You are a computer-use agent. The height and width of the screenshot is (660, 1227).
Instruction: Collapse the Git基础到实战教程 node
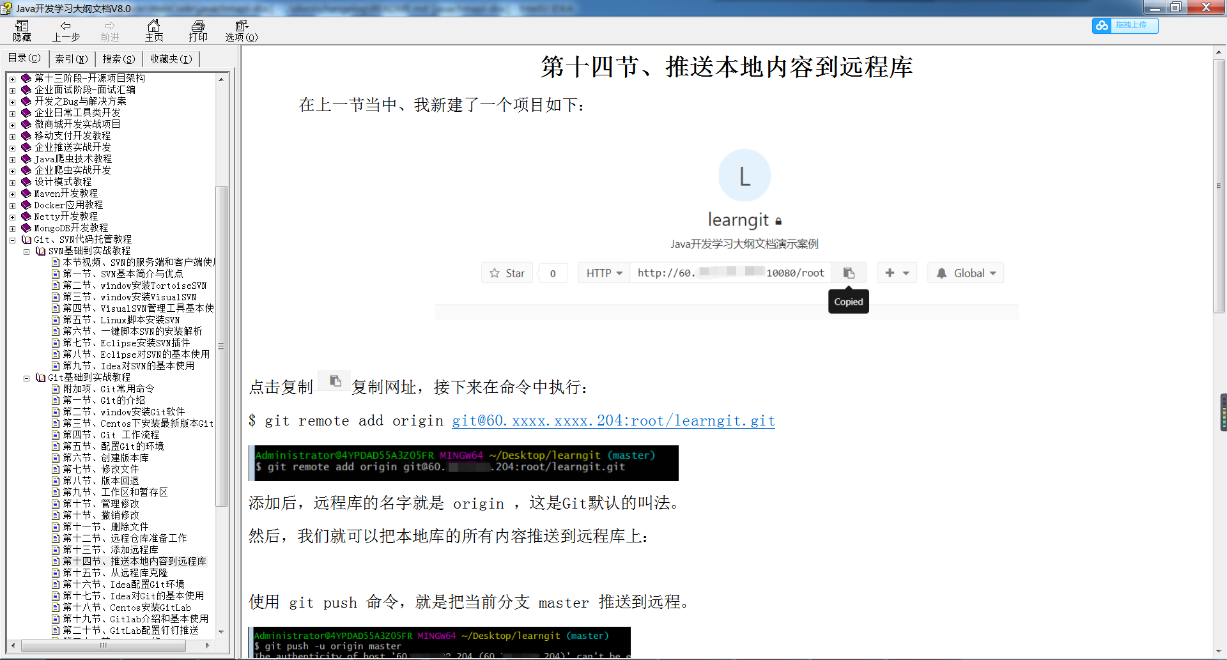click(26, 378)
